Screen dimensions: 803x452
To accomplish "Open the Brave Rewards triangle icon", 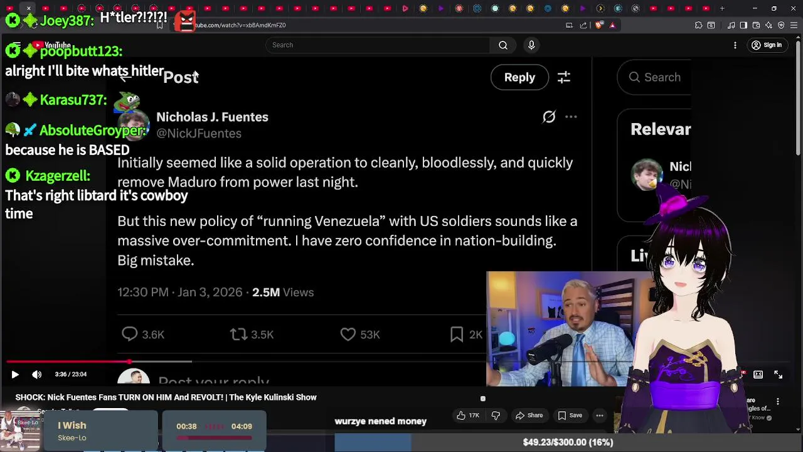I will click(612, 25).
